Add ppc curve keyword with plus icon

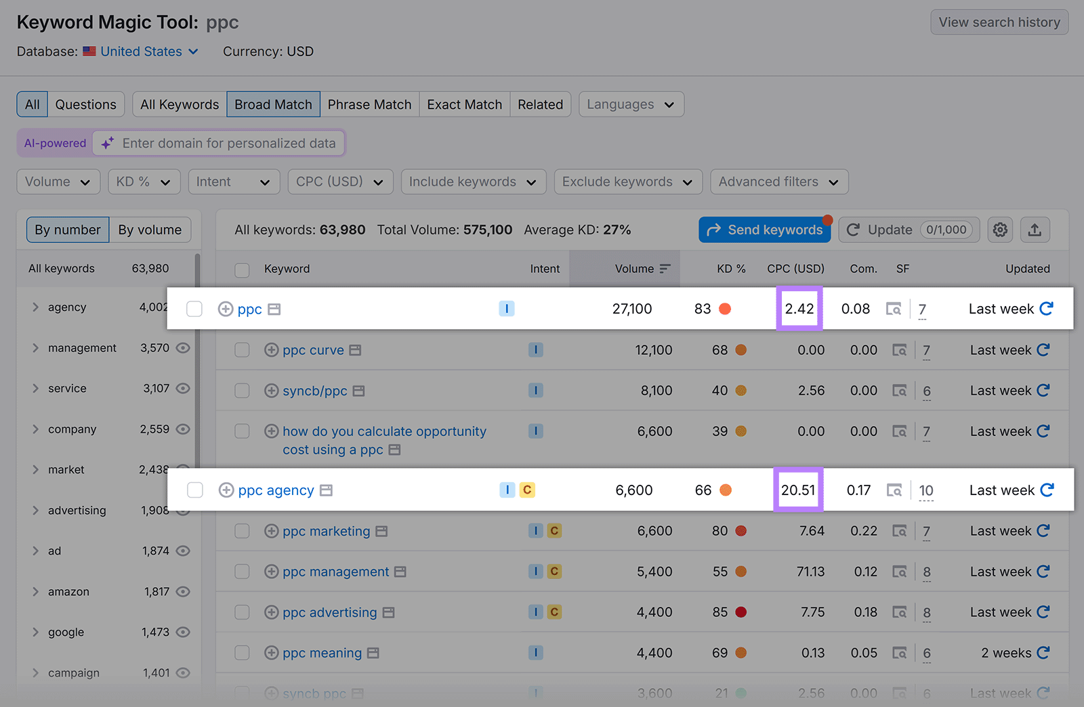pyautogui.click(x=271, y=349)
